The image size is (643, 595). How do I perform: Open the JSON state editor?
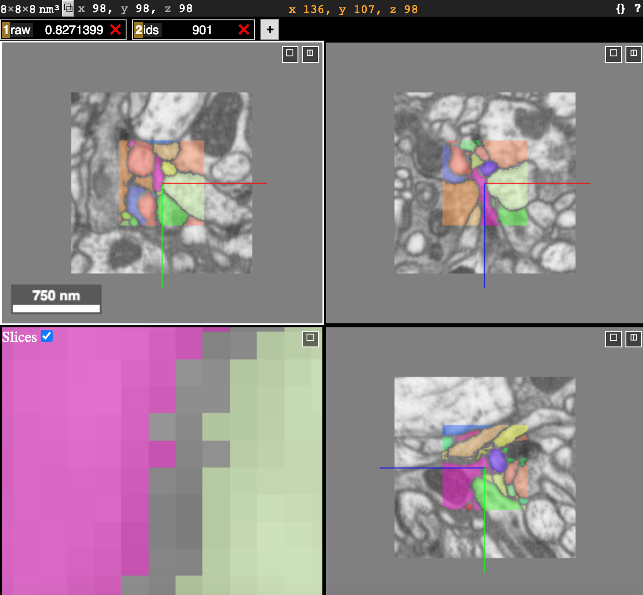pyautogui.click(x=621, y=8)
